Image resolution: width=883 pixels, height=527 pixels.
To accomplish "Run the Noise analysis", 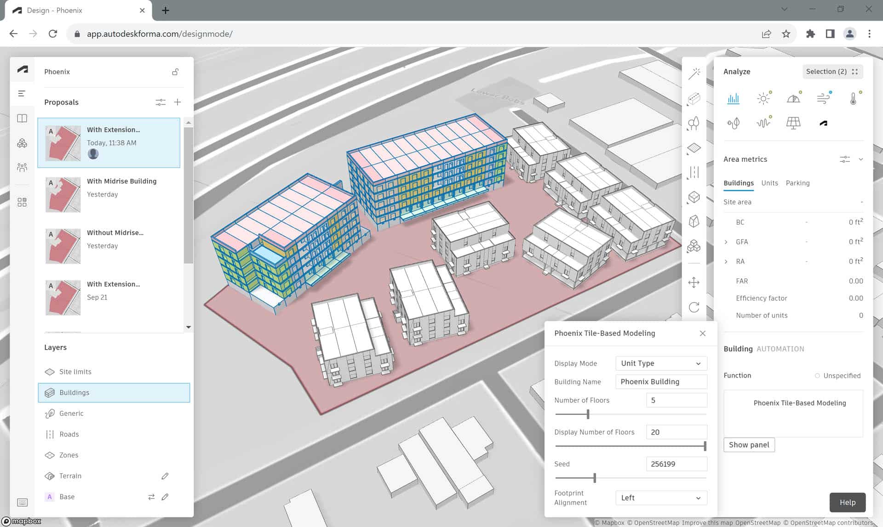I will [763, 123].
